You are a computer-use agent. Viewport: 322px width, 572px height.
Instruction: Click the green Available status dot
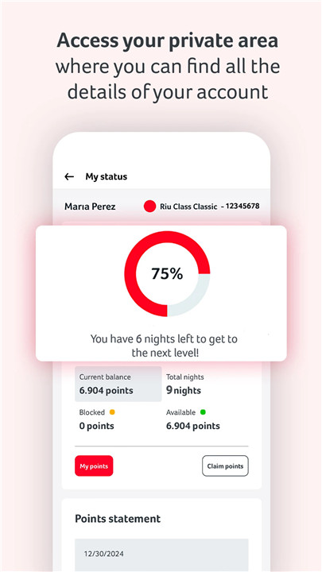(203, 412)
